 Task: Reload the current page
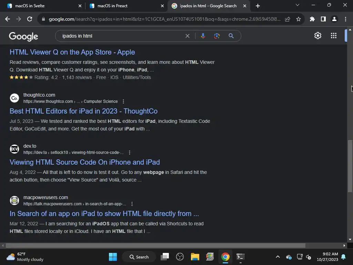tap(30, 19)
